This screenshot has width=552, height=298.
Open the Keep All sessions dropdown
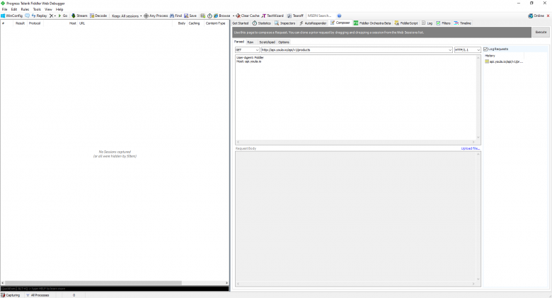(127, 16)
